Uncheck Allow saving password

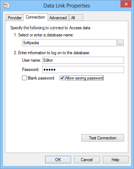tap(62, 78)
